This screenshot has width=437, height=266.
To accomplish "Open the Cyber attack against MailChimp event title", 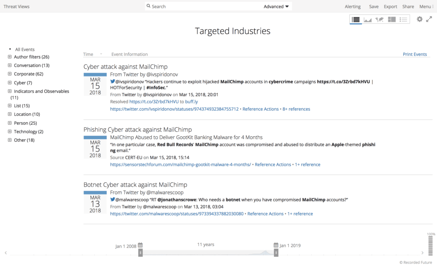I will (x=125, y=67).
